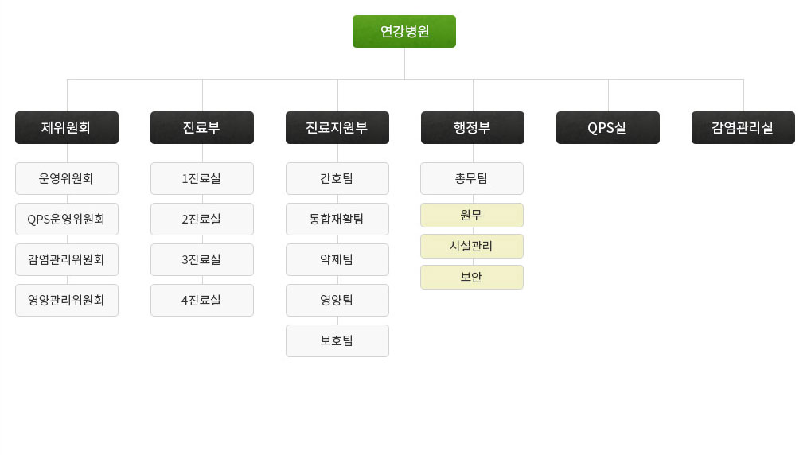Click the 보호팀 box

pyautogui.click(x=337, y=340)
